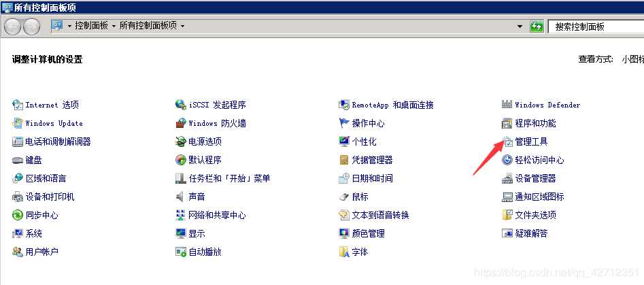
Task: Click the 同步中心 green sync icon
Action: coord(18,215)
